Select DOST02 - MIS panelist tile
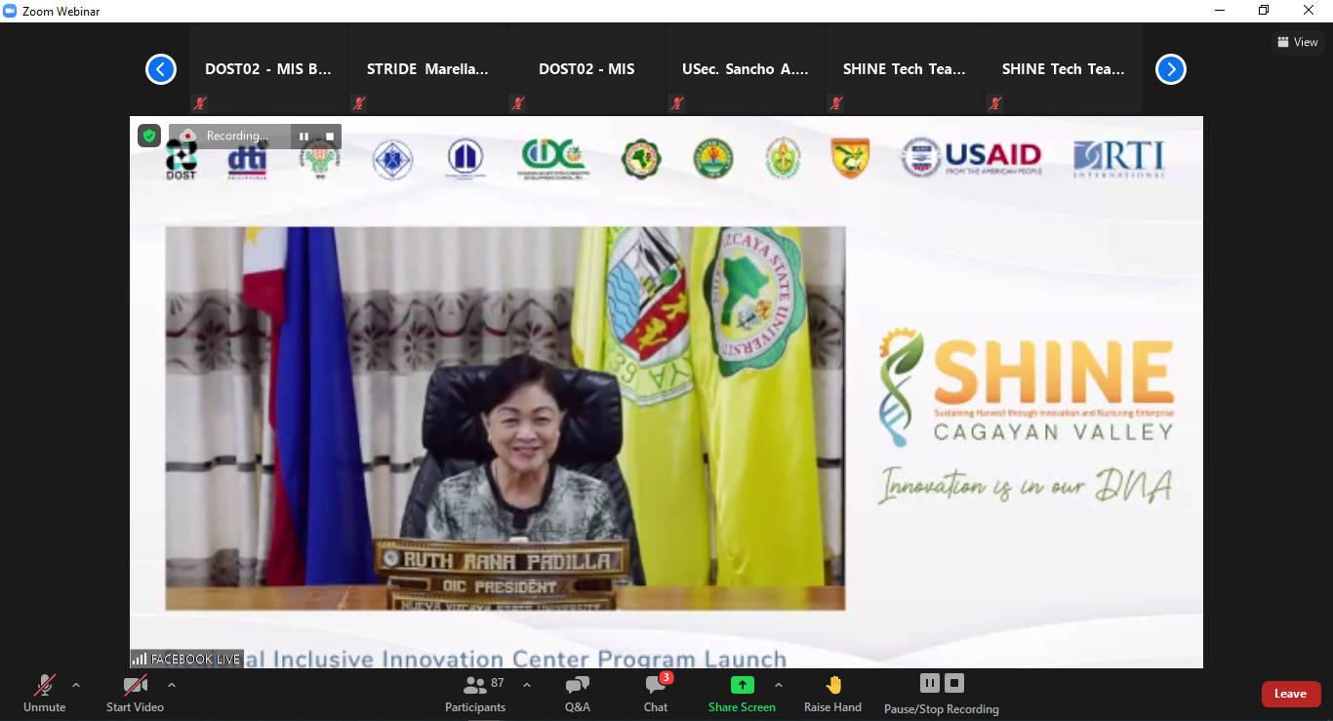The width and height of the screenshot is (1333, 721). [x=586, y=69]
